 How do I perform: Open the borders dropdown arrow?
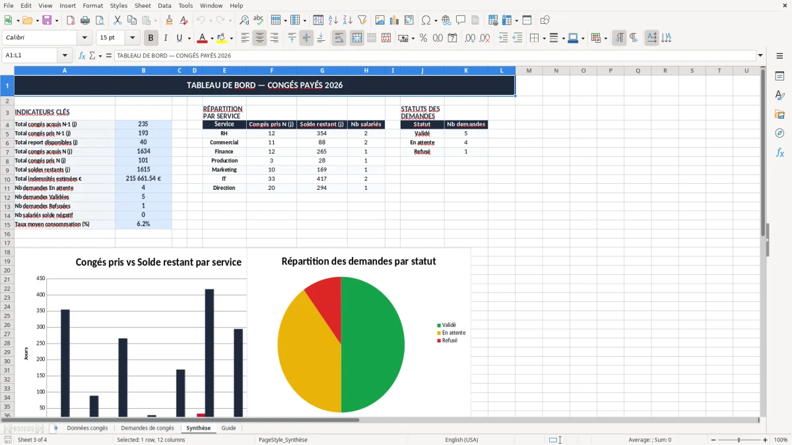click(x=543, y=38)
